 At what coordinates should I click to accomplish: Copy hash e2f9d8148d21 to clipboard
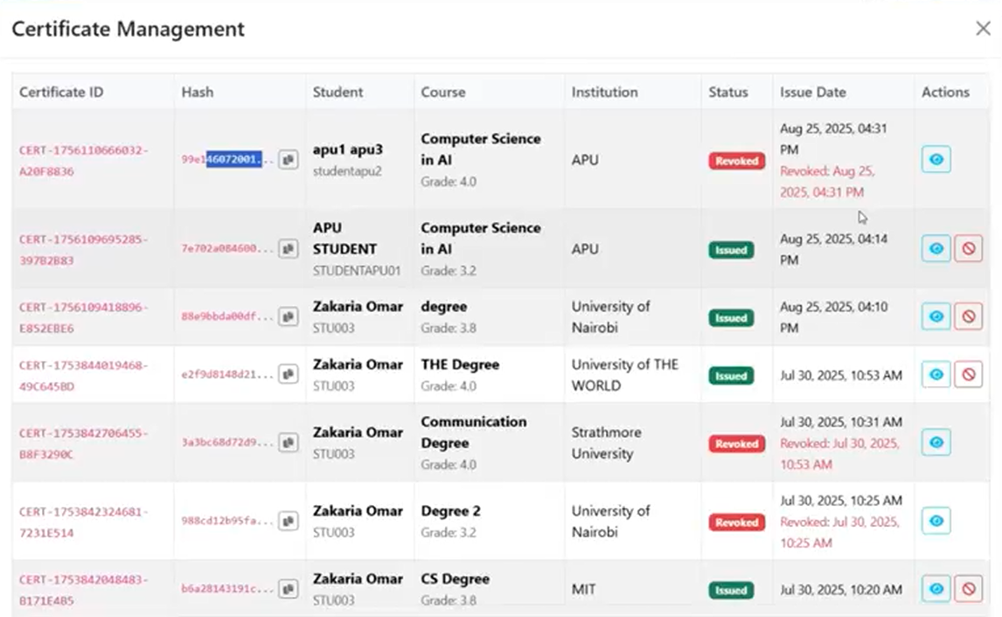click(289, 374)
